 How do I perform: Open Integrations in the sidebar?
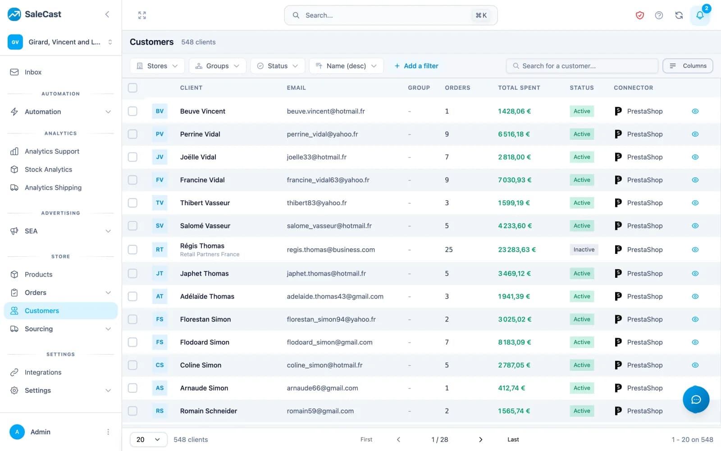(60, 372)
